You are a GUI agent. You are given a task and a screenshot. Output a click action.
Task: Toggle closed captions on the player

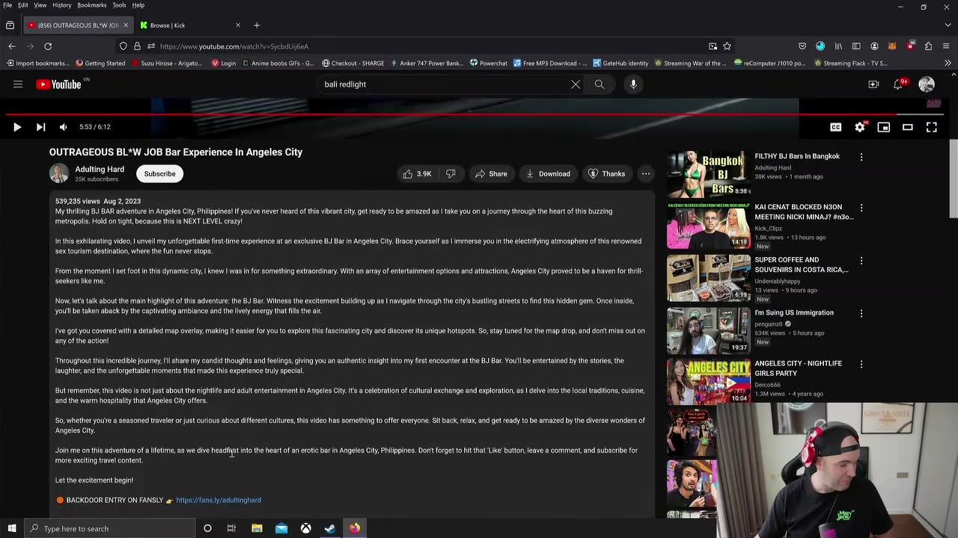pyautogui.click(x=836, y=127)
